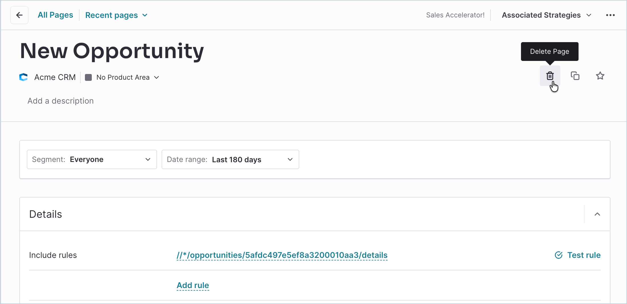
Task: Clone the page with copy icon
Action: tap(575, 76)
